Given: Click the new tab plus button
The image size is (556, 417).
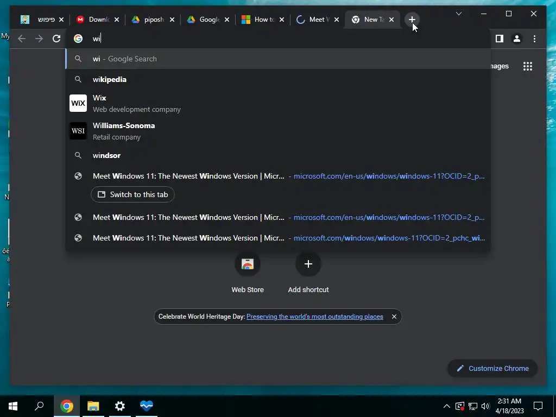Looking at the screenshot, I should [x=412, y=20].
